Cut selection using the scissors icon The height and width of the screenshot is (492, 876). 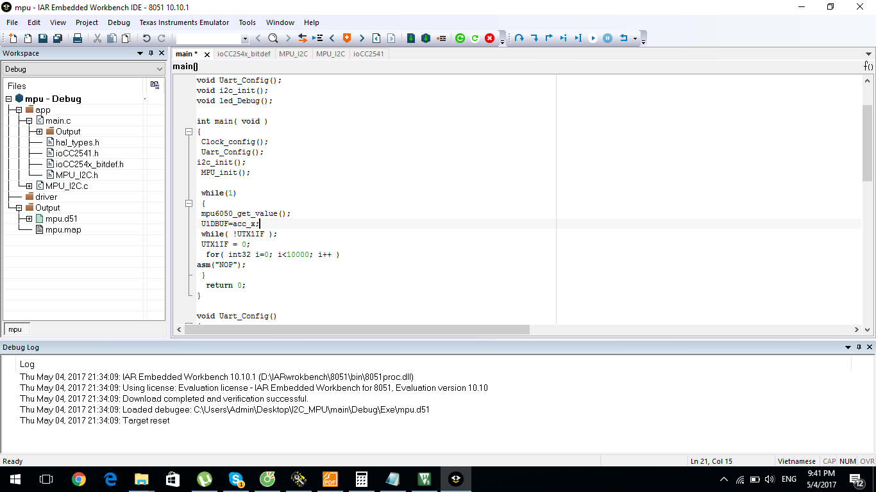pyautogui.click(x=97, y=38)
